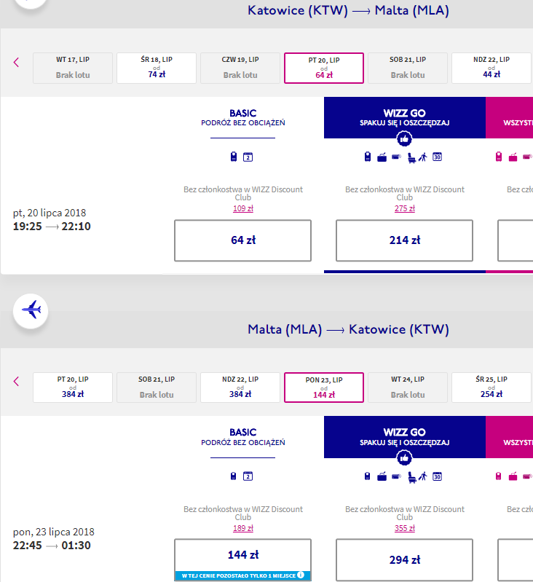This screenshot has height=582, width=533.
Task: Click the info icon on the last-seat notice
Action: 301,575
